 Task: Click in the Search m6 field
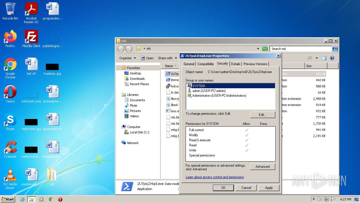click(x=300, y=49)
